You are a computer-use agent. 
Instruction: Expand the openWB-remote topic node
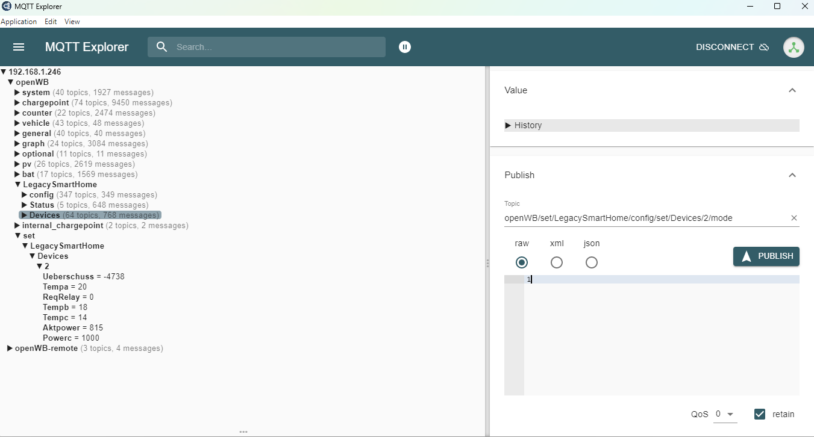[10, 348]
